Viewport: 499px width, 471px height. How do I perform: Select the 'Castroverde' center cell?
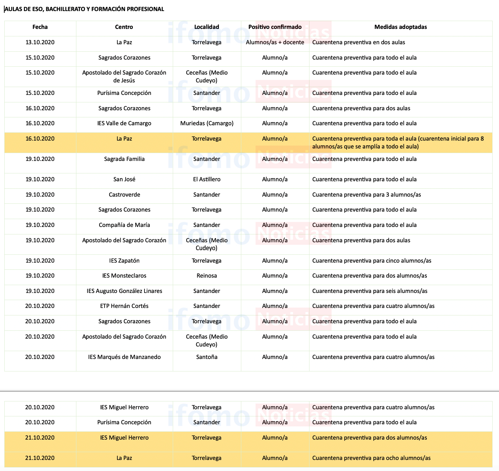click(124, 195)
